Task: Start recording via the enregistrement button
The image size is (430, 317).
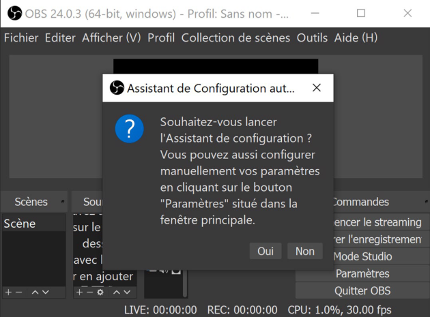Action: click(x=382, y=239)
